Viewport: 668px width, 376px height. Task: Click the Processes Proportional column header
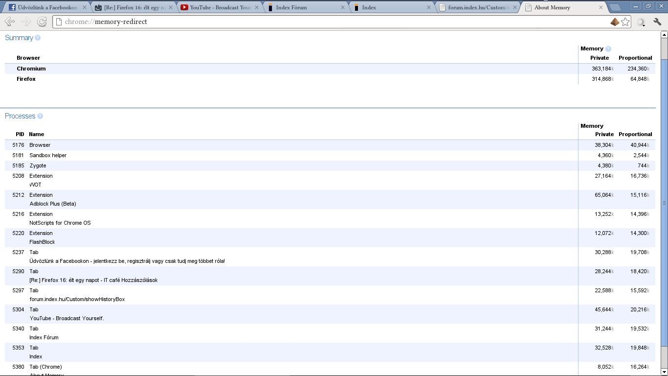click(635, 134)
